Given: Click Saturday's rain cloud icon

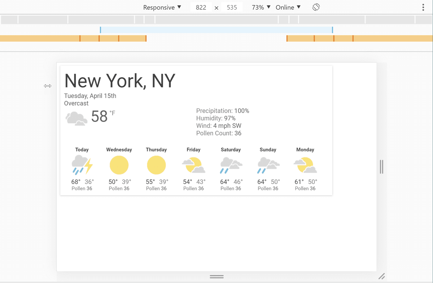Looking at the screenshot, I should click(231, 165).
